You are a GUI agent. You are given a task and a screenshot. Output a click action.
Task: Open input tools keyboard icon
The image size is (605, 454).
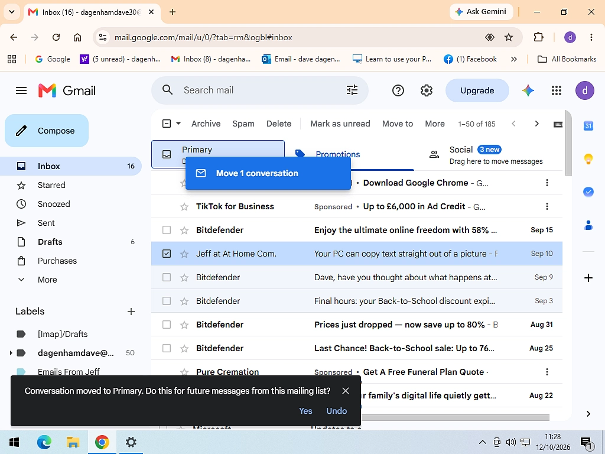[x=558, y=124]
